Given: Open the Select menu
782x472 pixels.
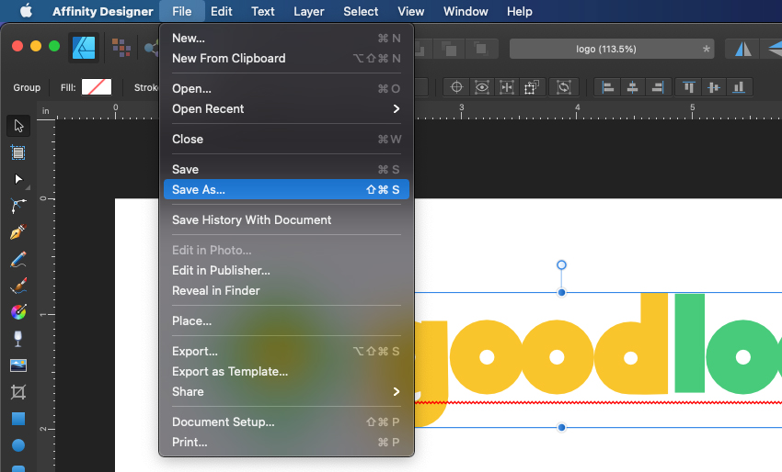Looking at the screenshot, I should [361, 11].
